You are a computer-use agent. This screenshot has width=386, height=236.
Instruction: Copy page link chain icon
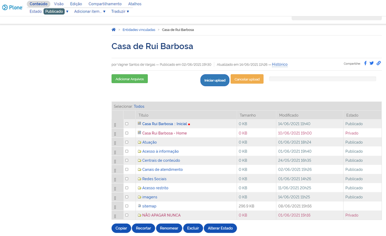pyautogui.click(x=378, y=63)
